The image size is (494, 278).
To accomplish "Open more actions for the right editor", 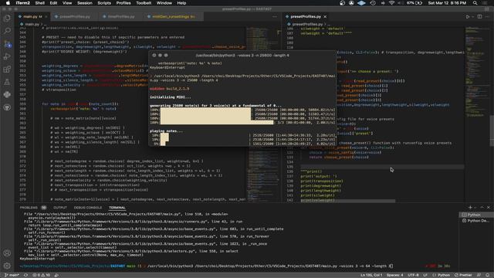I will click(487, 17).
